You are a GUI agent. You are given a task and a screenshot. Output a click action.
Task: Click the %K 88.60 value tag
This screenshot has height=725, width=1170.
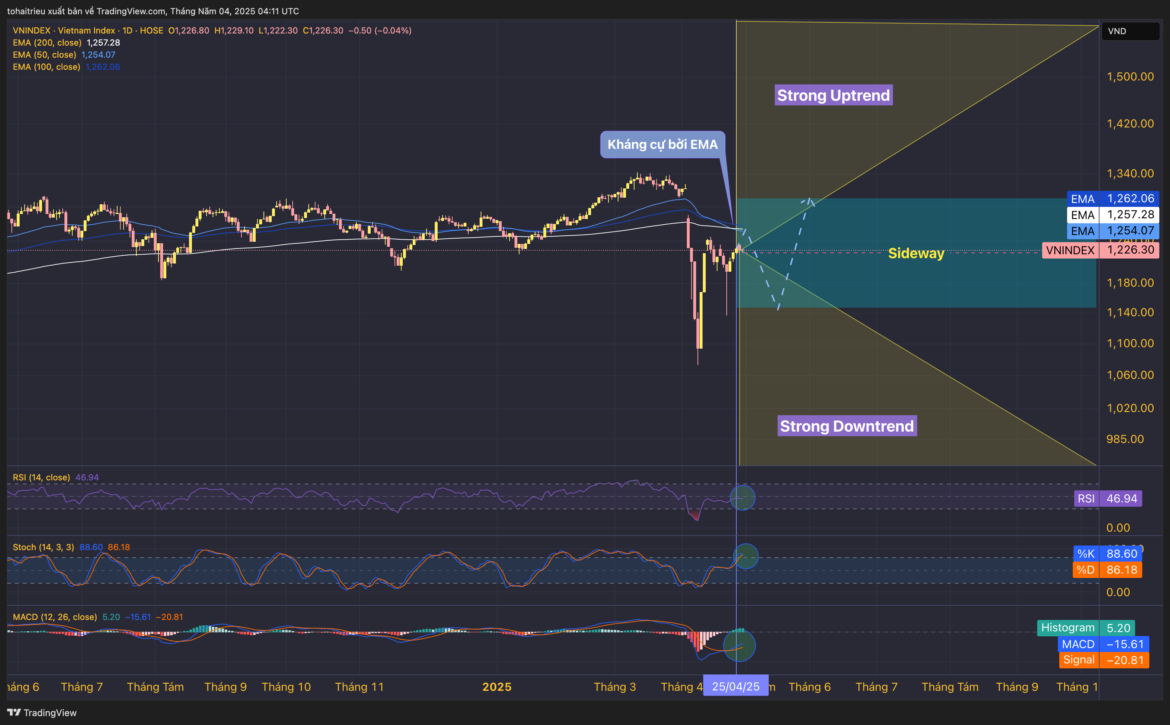point(1108,553)
